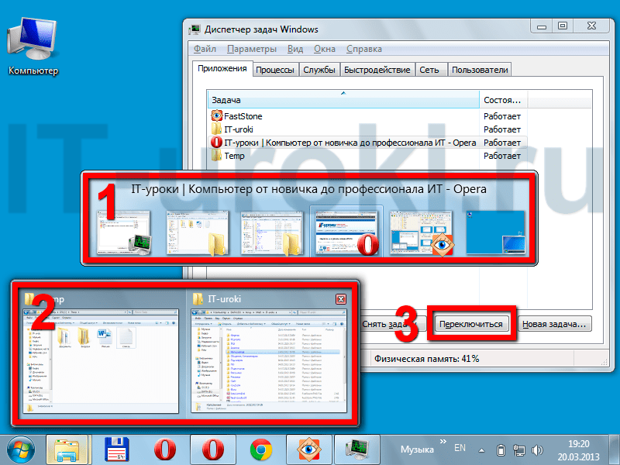Screen dimensions: 620x465
Task: Click the Task Manager taskbar icon
Action: tap(356, 450)
